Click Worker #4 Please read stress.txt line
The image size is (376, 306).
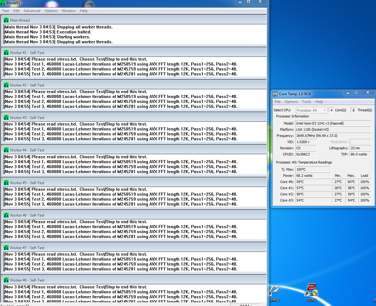click(75, 157)
